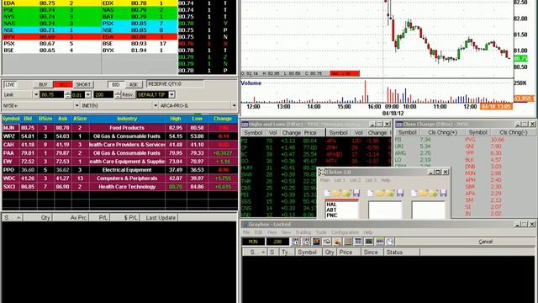The width and height of the screenshot is (538, 303).
Task: Toggle the LIVE mode button
Action: tap(10, 84)
